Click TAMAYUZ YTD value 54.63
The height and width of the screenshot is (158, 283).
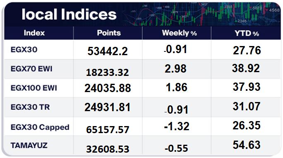click(247, 145)
